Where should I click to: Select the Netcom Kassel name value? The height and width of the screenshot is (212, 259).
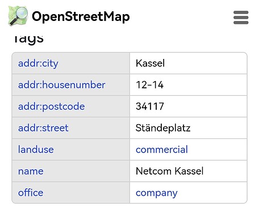point(170,171)
